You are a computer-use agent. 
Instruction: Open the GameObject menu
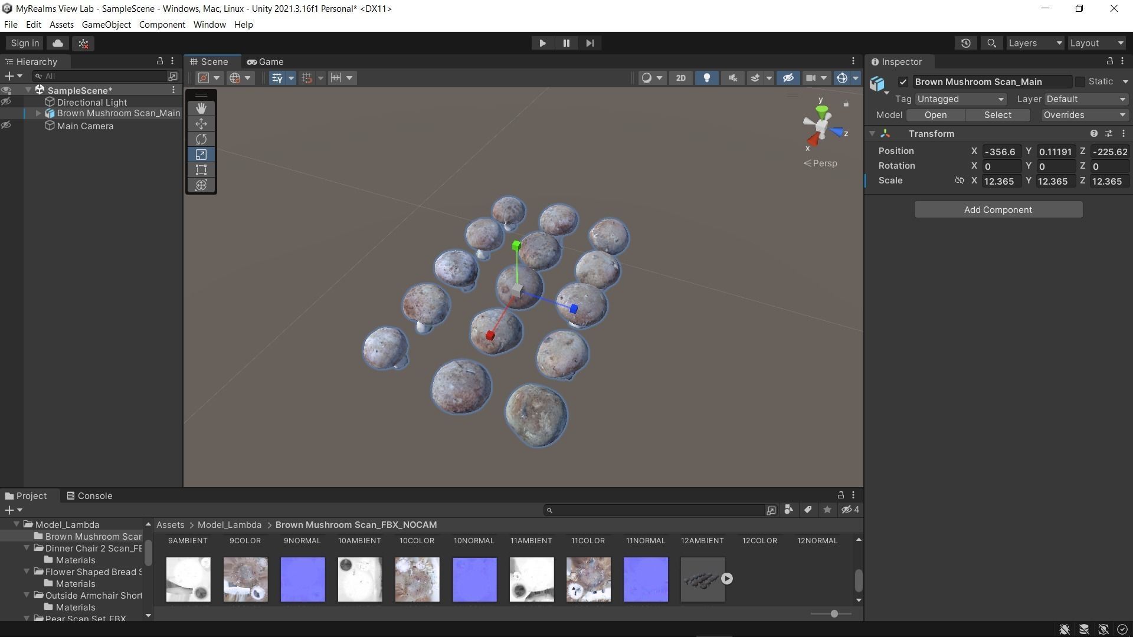(106, 25)
